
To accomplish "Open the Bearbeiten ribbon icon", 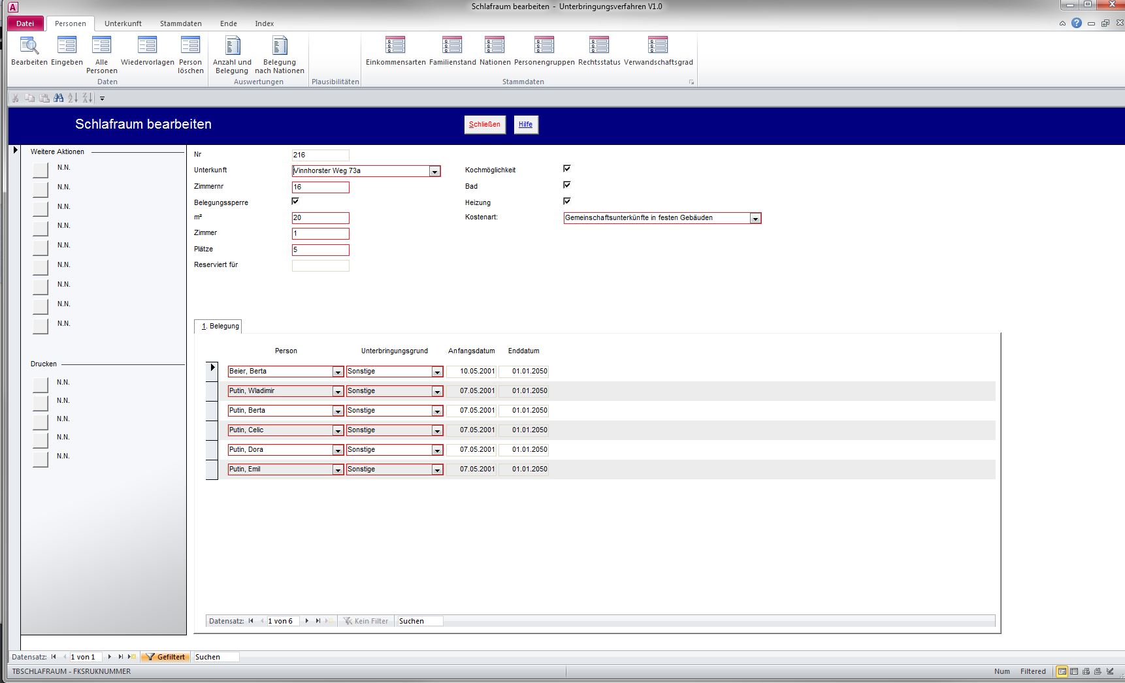I will [29, 51].
